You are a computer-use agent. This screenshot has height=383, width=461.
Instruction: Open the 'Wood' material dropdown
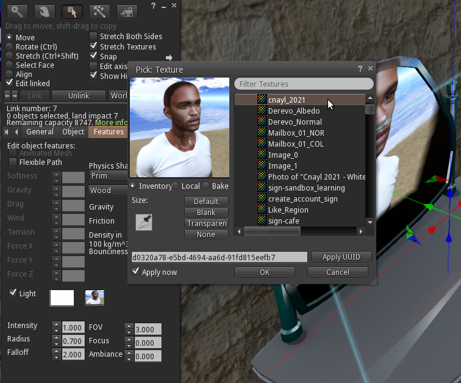click(x=108, y=190)
